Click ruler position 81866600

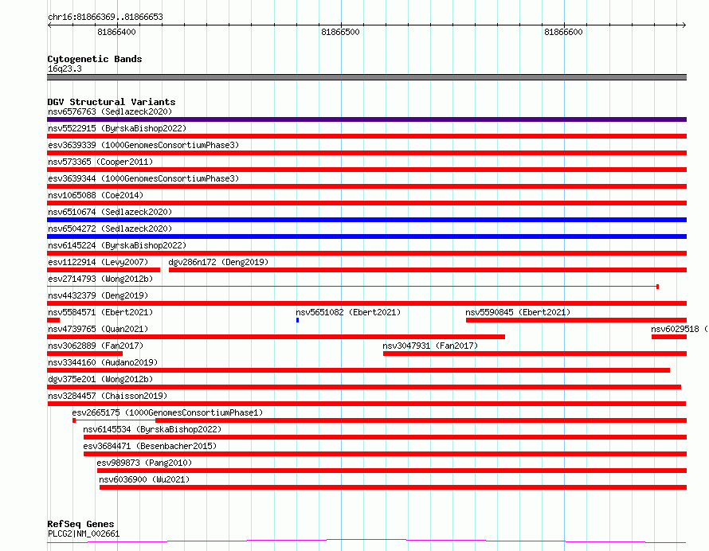563,32
